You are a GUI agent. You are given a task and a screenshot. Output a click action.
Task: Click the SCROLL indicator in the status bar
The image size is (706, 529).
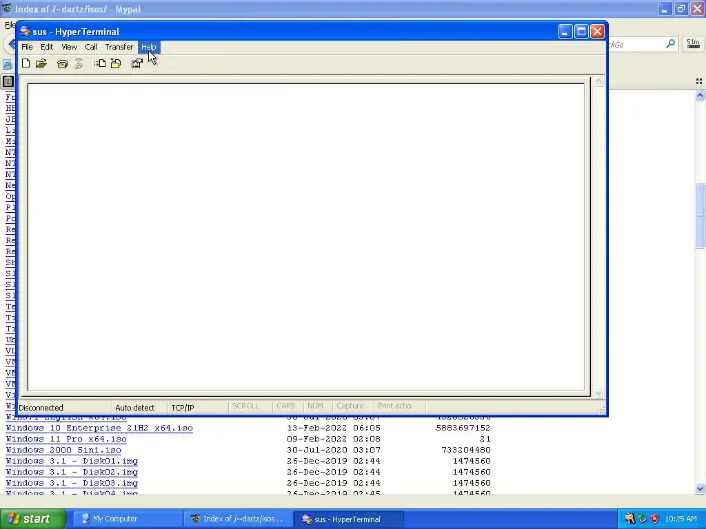[x=245, y=406]
